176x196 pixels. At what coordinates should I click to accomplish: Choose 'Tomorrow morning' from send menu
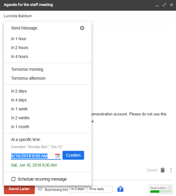(x=27, y=69)
